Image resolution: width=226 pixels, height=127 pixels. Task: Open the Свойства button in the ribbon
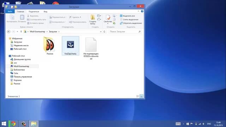[x=108, y=19]
